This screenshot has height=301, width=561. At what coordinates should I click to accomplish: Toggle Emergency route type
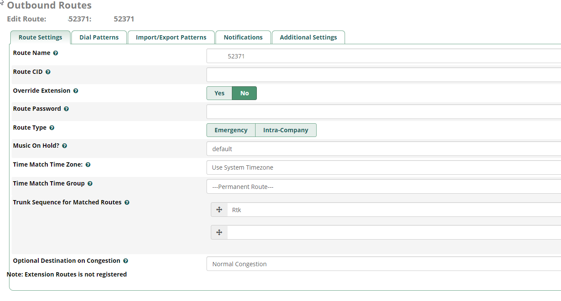pos(231,130)
